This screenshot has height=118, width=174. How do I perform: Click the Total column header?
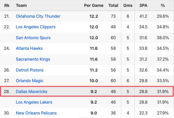(113, 5)
